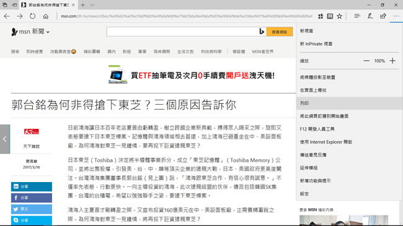403x226 pixels.
Task: Choose 傳送意見反應 (send feedback)
Action: point(350,155)
